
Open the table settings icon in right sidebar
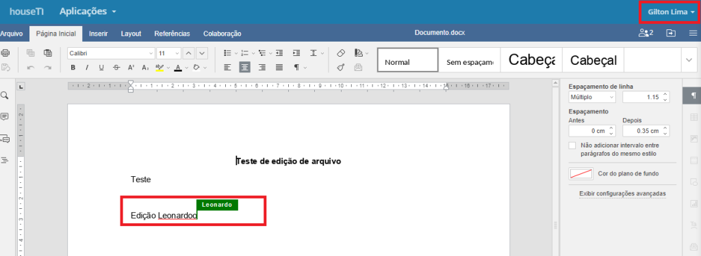click(693, 117)
